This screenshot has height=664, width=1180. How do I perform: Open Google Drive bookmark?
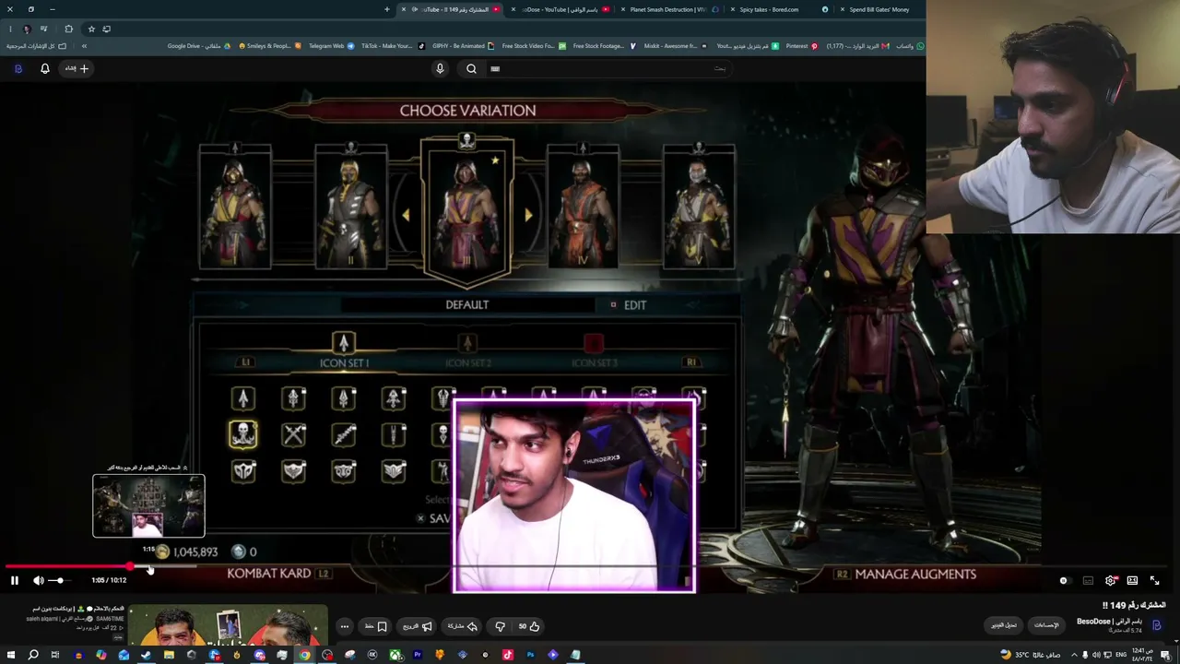pos(198,46)
